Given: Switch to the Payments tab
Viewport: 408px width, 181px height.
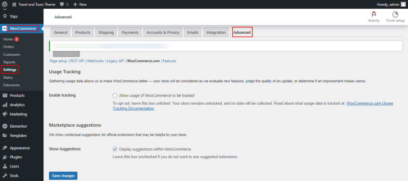Looking at the screenshot, I should pyautogui.click(x=130, y=33).
